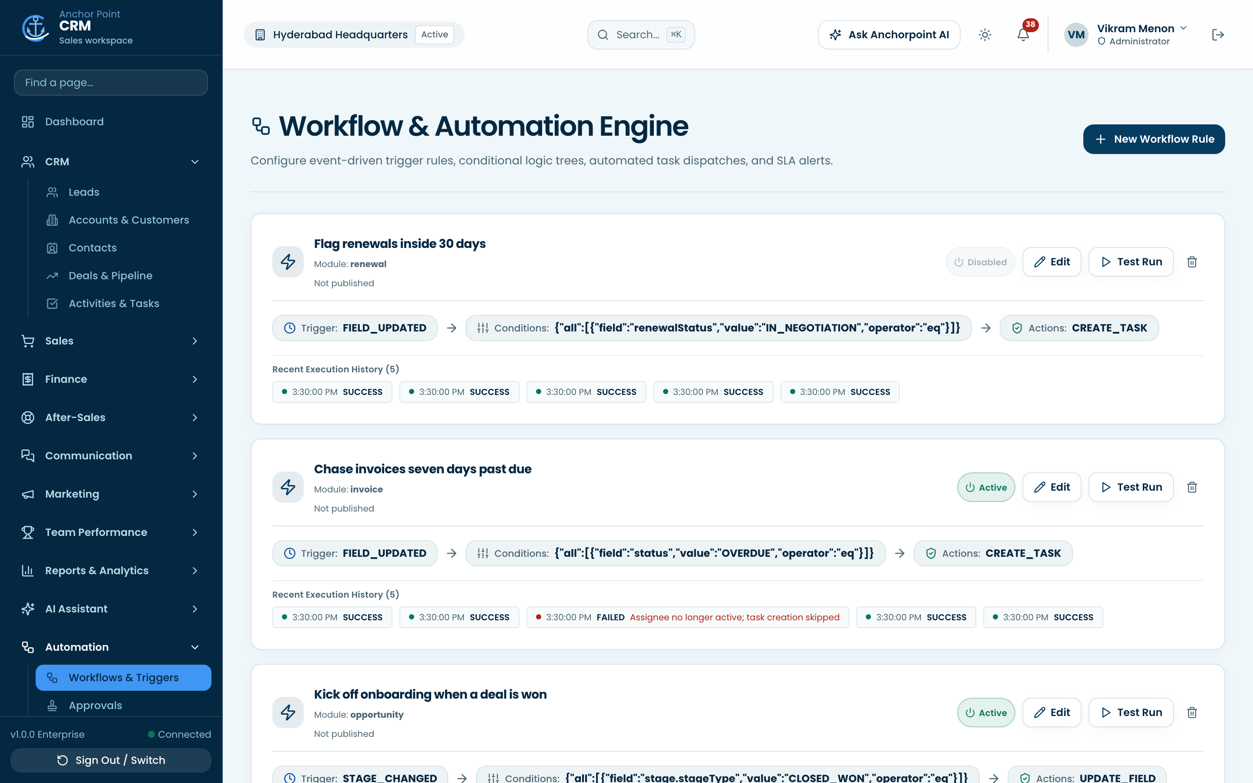The width and height of the screenshot is (1253, 783).
Task: Click the workflow icon beside page title
Action: coord(261,126)
